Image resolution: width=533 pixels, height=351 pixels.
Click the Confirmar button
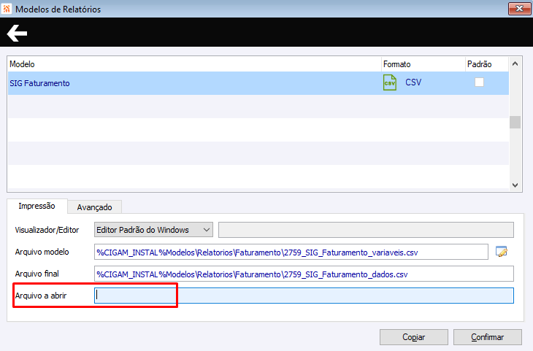pos(488,337)
